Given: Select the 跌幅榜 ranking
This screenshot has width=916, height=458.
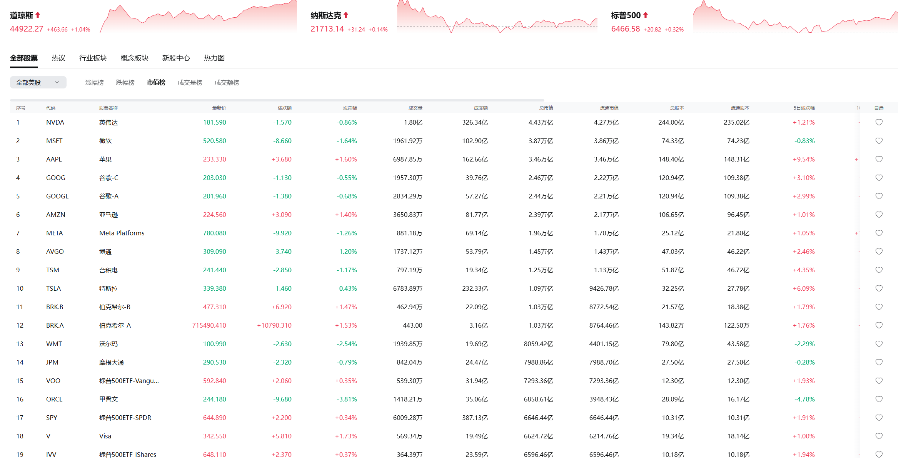Looking at the screenshot, I should (x=125, y=82).
